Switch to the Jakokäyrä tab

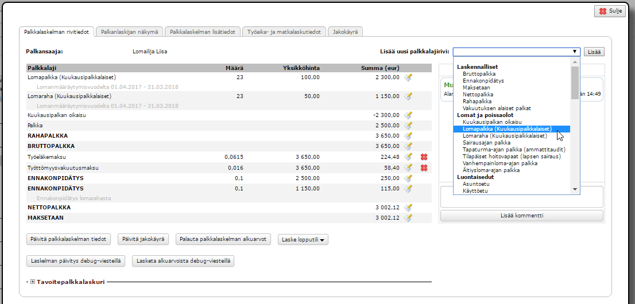pyautogui.click(x=346, y=32)
